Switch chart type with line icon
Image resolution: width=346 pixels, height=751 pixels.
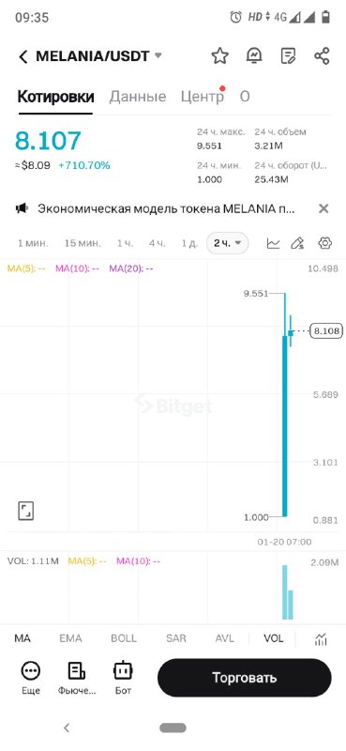[x=273, y=243]
